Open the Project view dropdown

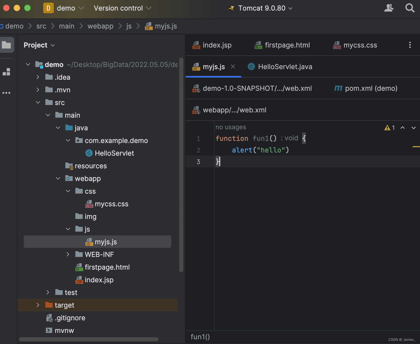tap(39, 45)
